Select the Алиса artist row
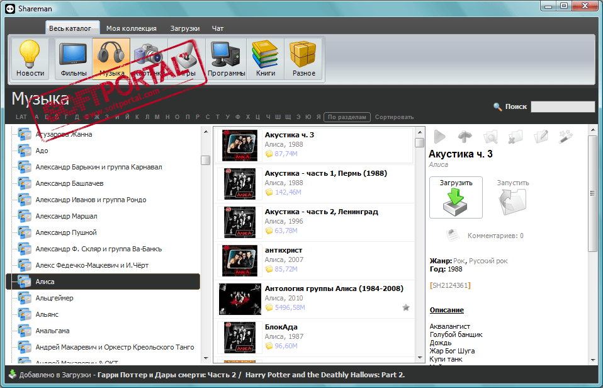This screenshot has width=603, height=388. tap(103, 282)
